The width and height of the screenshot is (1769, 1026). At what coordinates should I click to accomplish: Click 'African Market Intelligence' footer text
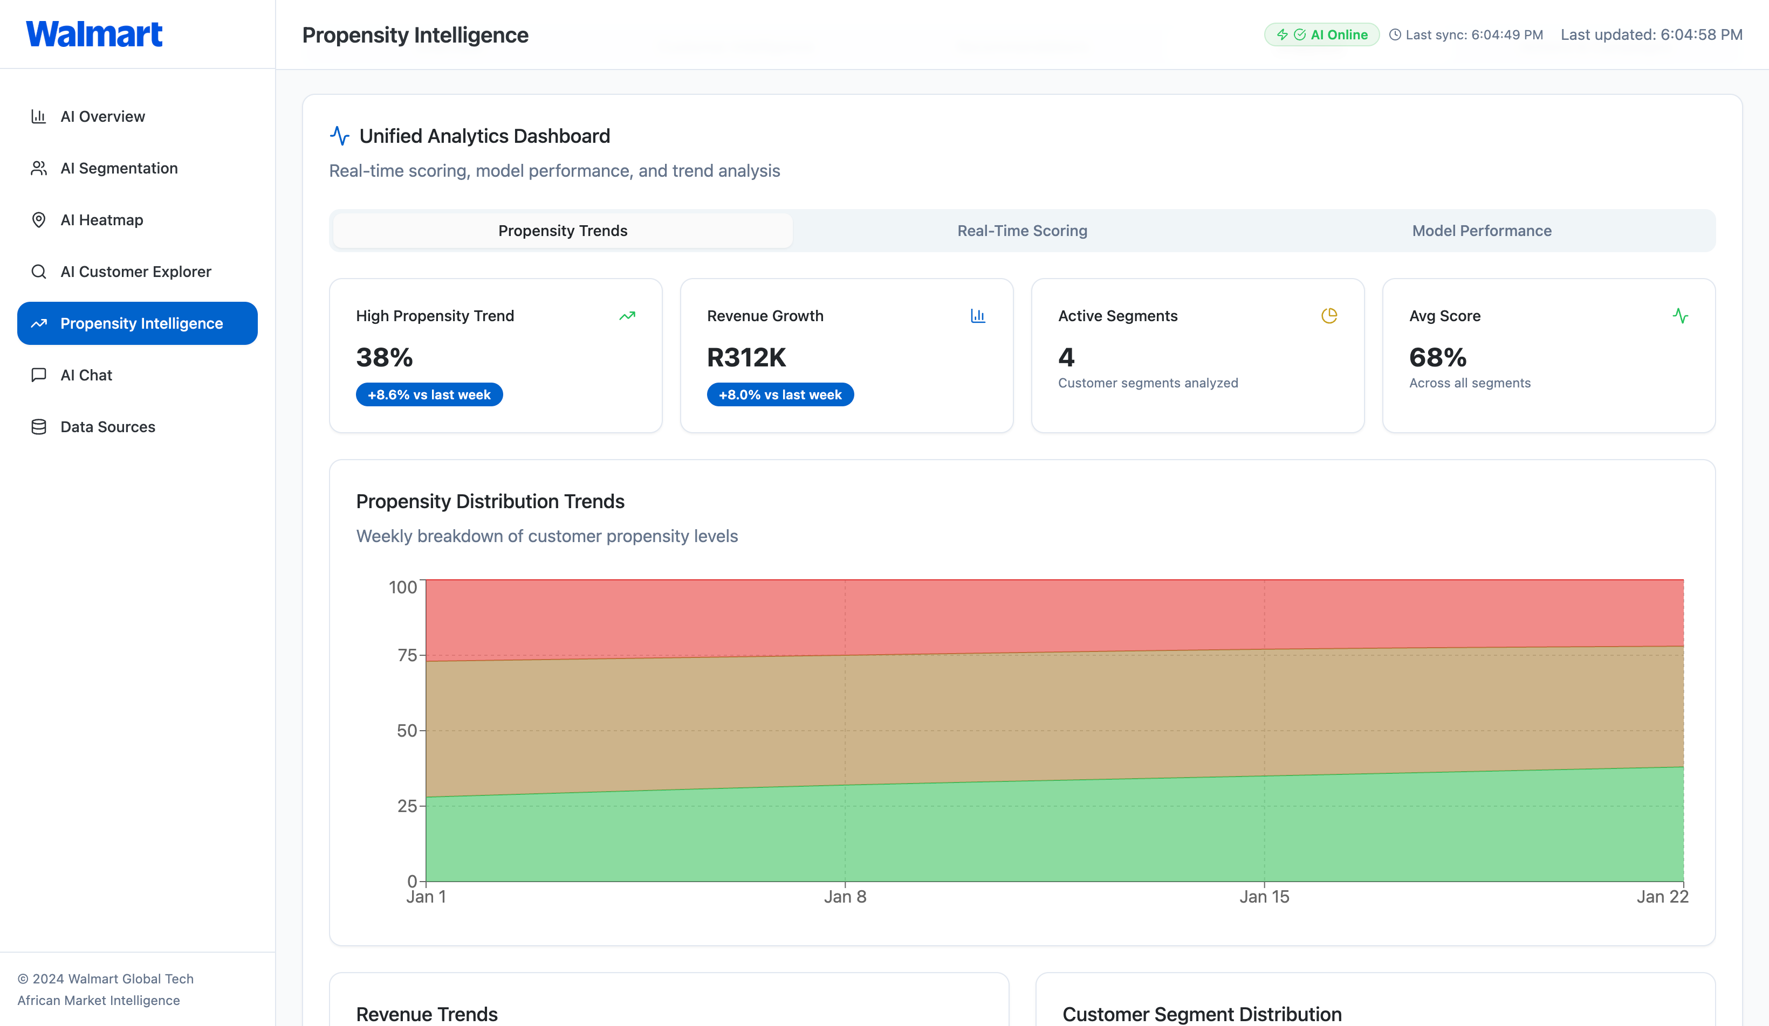click(x=98, y=1001)
